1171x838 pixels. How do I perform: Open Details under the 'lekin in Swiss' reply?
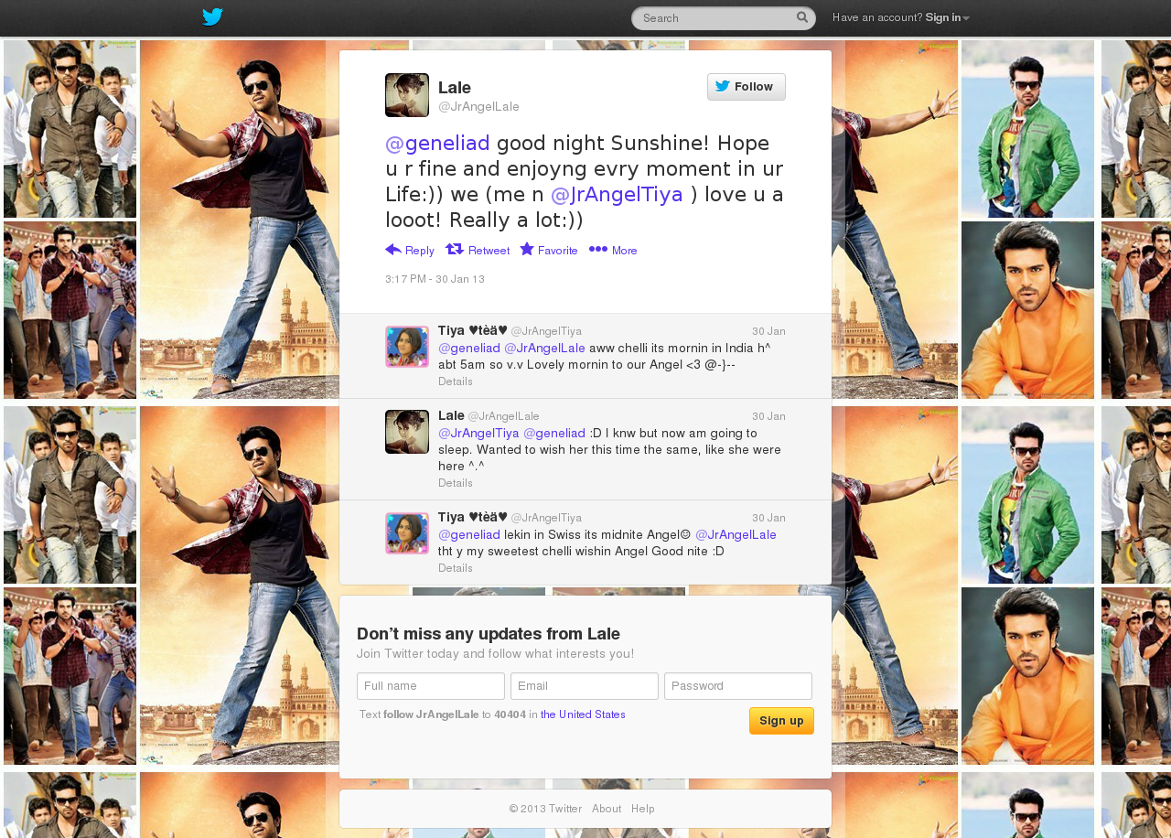click(456, 568)
